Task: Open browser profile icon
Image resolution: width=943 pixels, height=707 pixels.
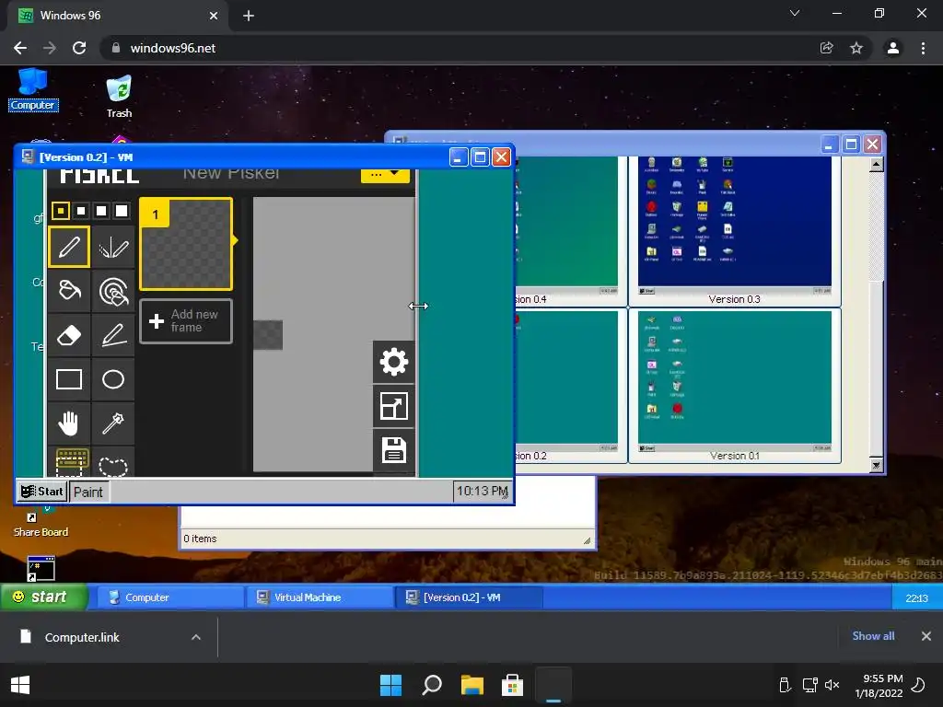Action: pyautogui.click(x=893, y=48)
